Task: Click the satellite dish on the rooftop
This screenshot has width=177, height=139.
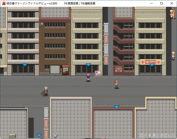Action: (x=55, y=134)
